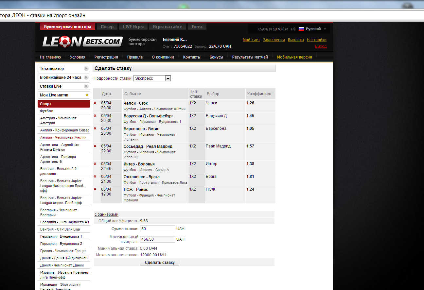
Task: Click the LEONBETS.COM logo
Action: click(82, 42)
